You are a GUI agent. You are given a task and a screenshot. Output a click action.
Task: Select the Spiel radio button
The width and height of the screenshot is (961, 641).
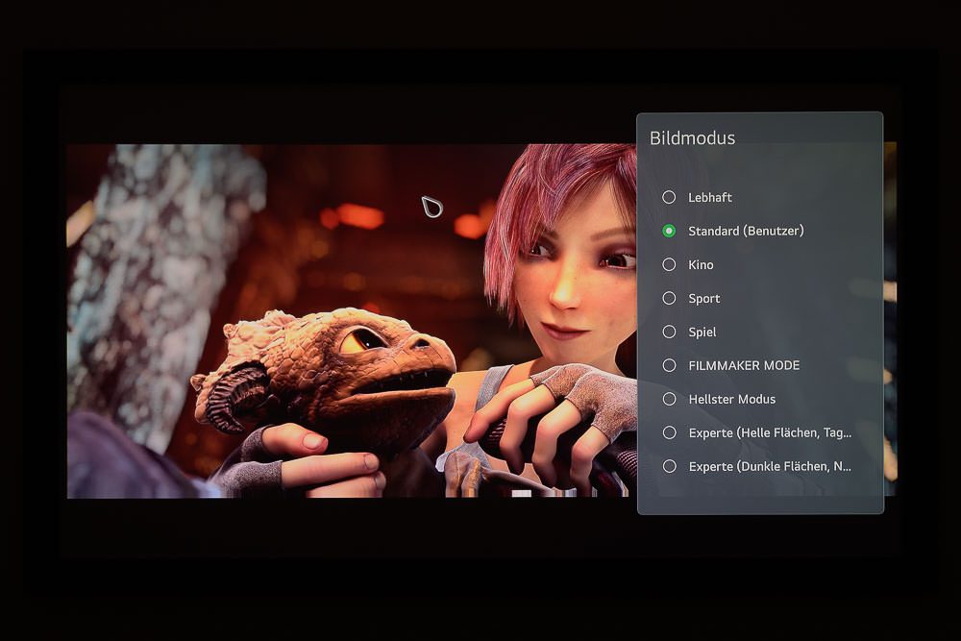coord(669,332)
